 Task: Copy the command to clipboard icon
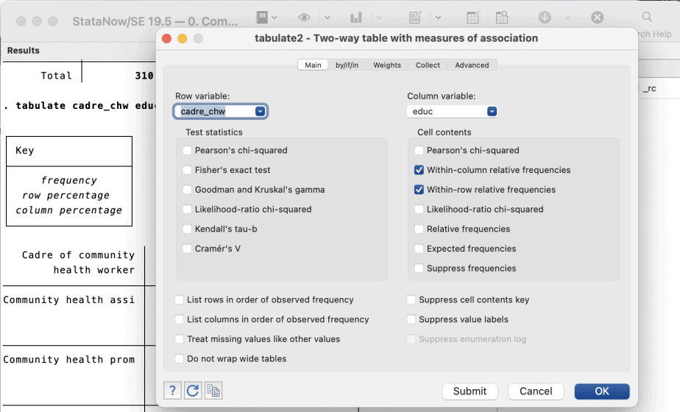[213, 391]
